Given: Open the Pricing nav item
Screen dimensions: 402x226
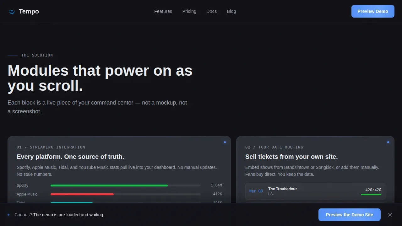Looking at the screenshot, I should tap(189, 11).
